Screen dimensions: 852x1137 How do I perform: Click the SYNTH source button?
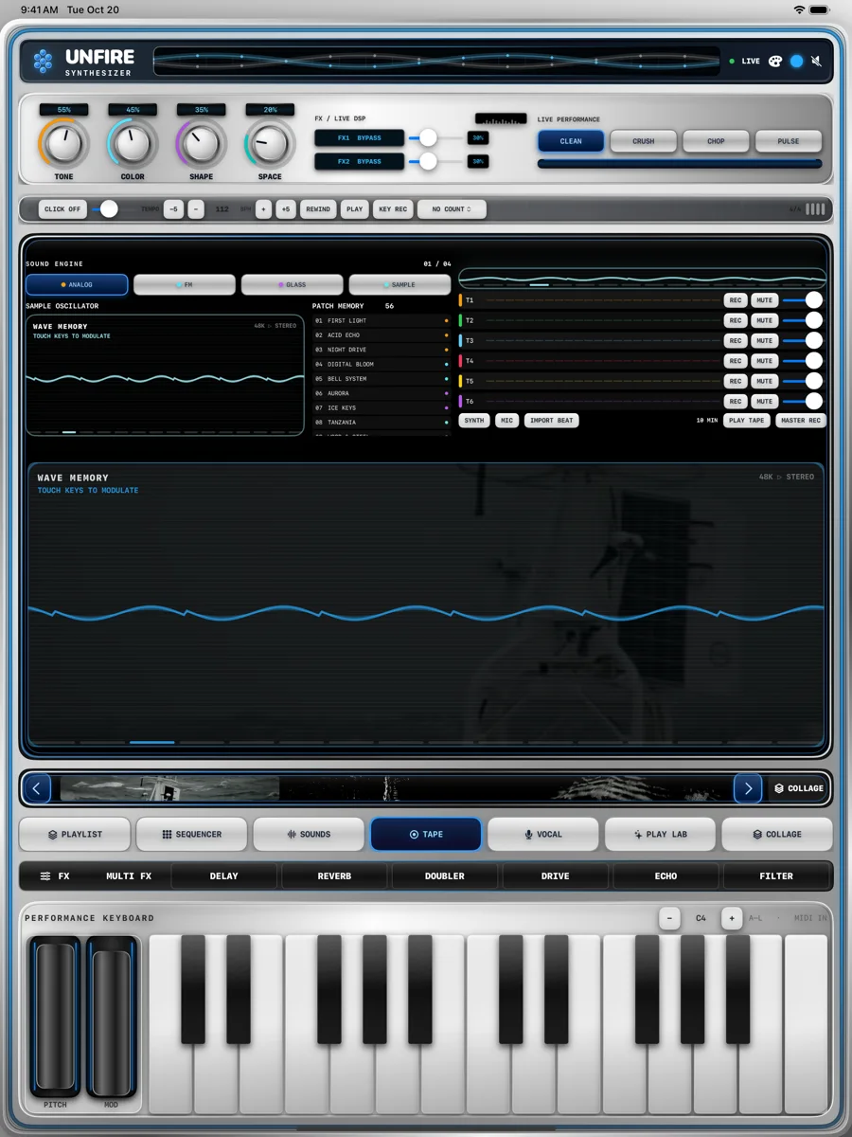click(x=474, y=421)
